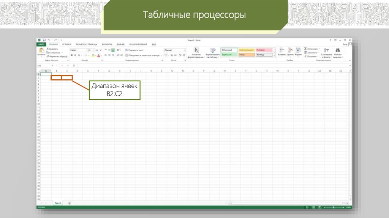Click the insert function fx icon
This screenshot has height=218, width=389.
pos(74,66)
